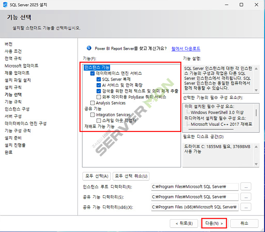This screenshot has height=232, width=265.
Task: Select the 전역 규칙 step in sidebar
Action: click(x=13, y=59)
